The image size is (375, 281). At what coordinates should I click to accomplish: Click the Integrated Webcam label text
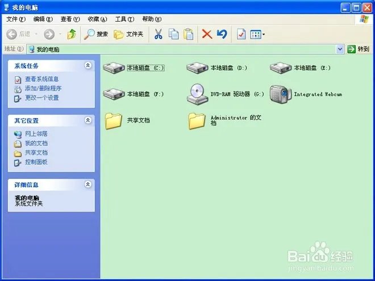318,94
